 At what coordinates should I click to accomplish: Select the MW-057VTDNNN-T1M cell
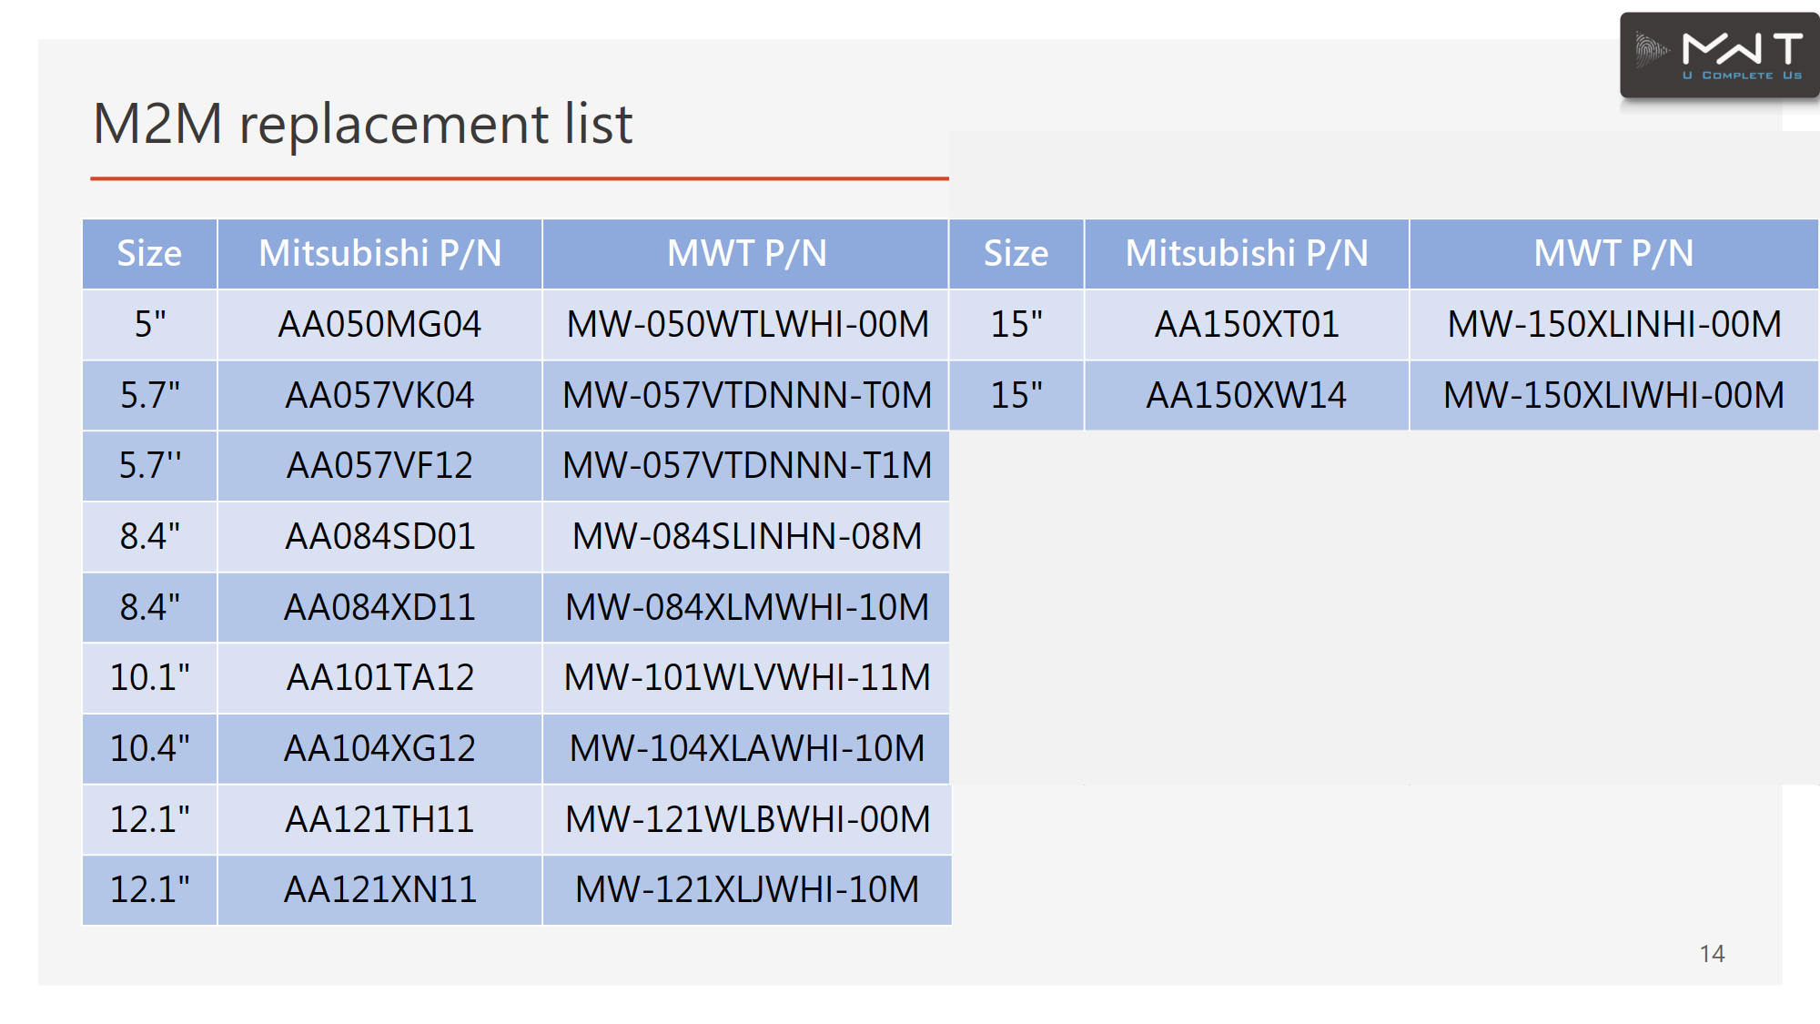click(746, 465)
